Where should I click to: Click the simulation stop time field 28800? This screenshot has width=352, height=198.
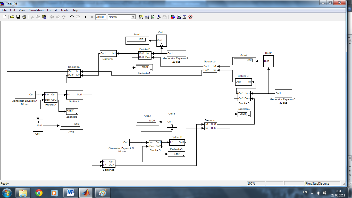(100, 17)
